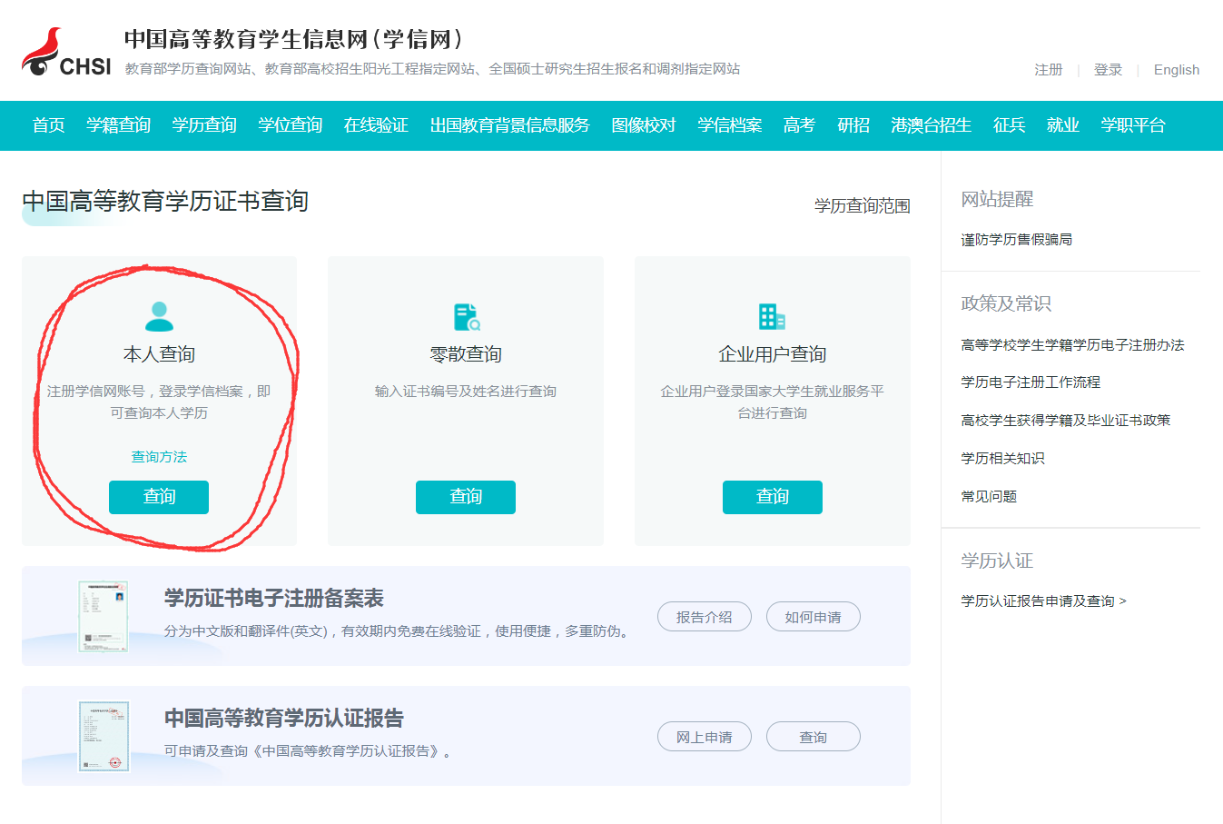This screenshot has height=824, width=1223.
Task: Open the 学历查询范围 link
Action: [862, 206]
